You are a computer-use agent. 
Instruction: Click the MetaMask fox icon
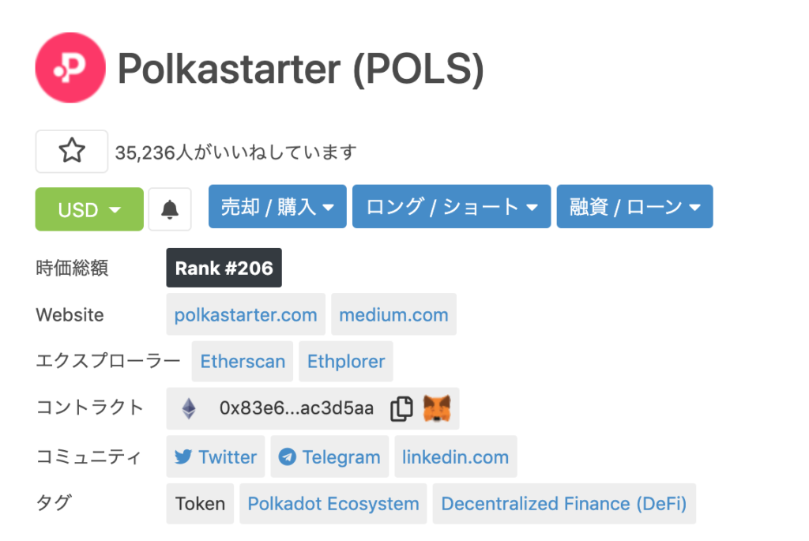click(x=437, y=408)
